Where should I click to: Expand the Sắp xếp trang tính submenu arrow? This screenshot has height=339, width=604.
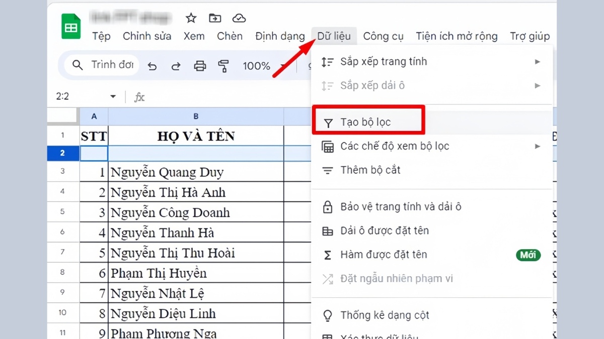tap(538, 62)
